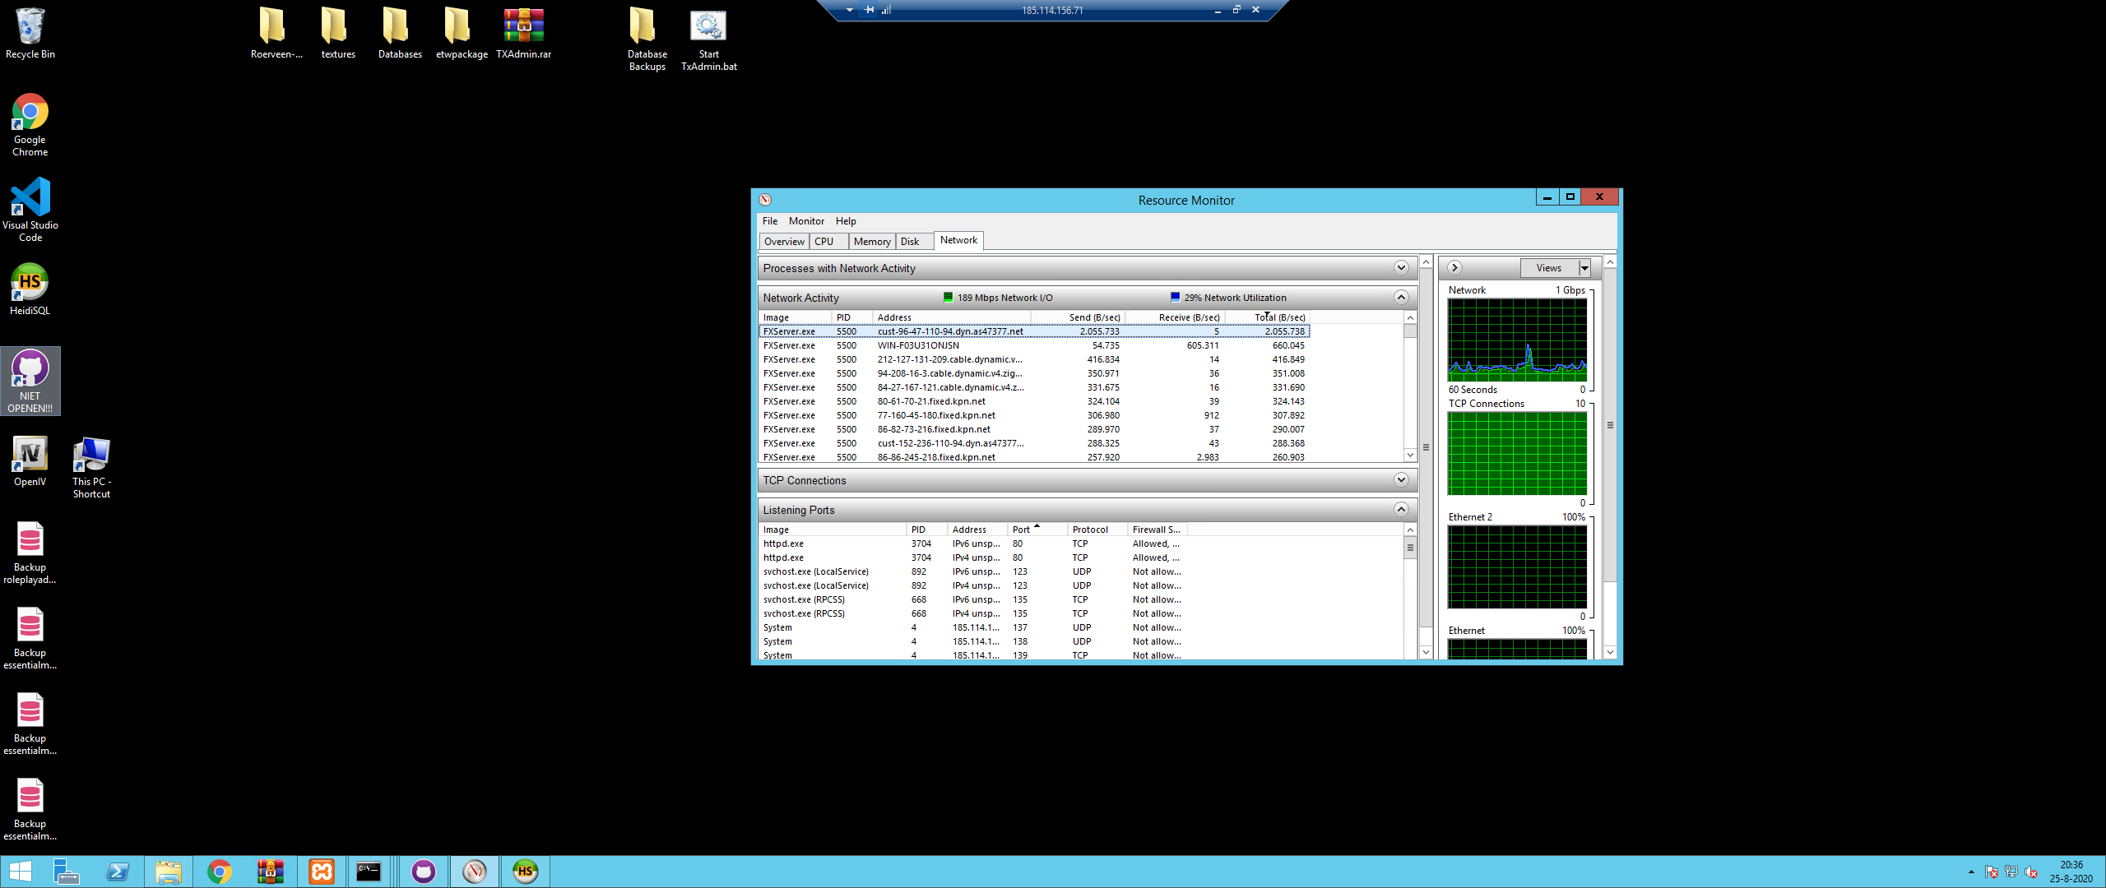Screen dimensions: 2106x888
Task: Collapse the graphs pane arrow button
Action: tap(1454, 268)
